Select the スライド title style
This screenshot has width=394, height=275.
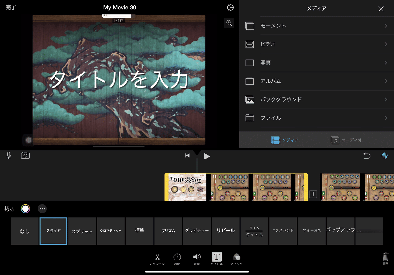54,231
